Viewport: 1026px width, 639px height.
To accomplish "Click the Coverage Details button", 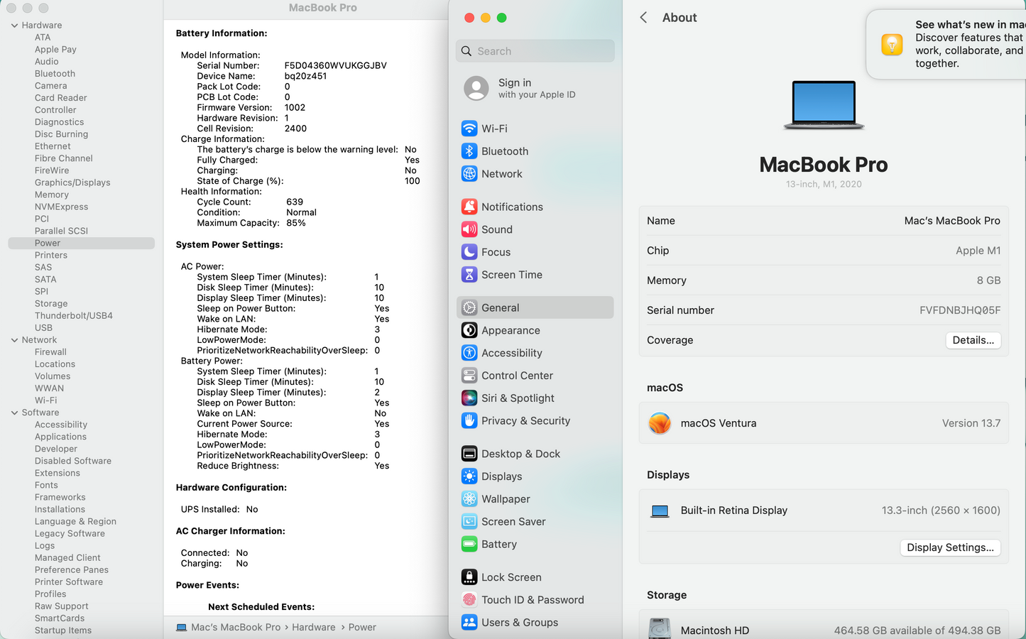I will click(973, 340).
